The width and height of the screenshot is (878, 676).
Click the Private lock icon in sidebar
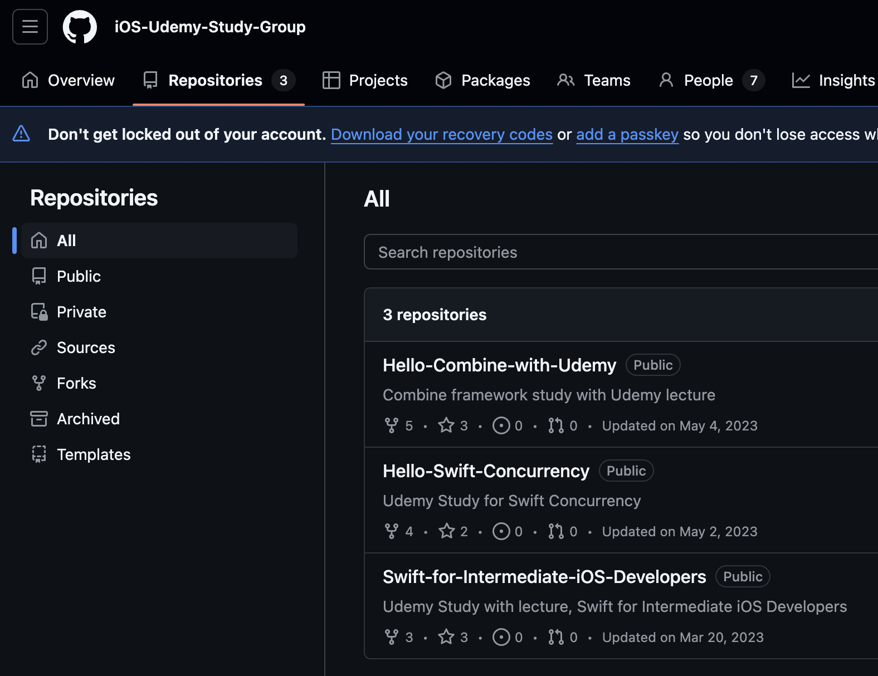[x=39, y=312]
